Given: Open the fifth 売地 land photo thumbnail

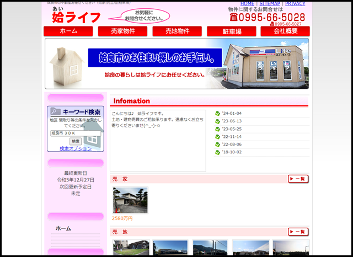Looking at the screenshot, I should [x=291, y=248].
